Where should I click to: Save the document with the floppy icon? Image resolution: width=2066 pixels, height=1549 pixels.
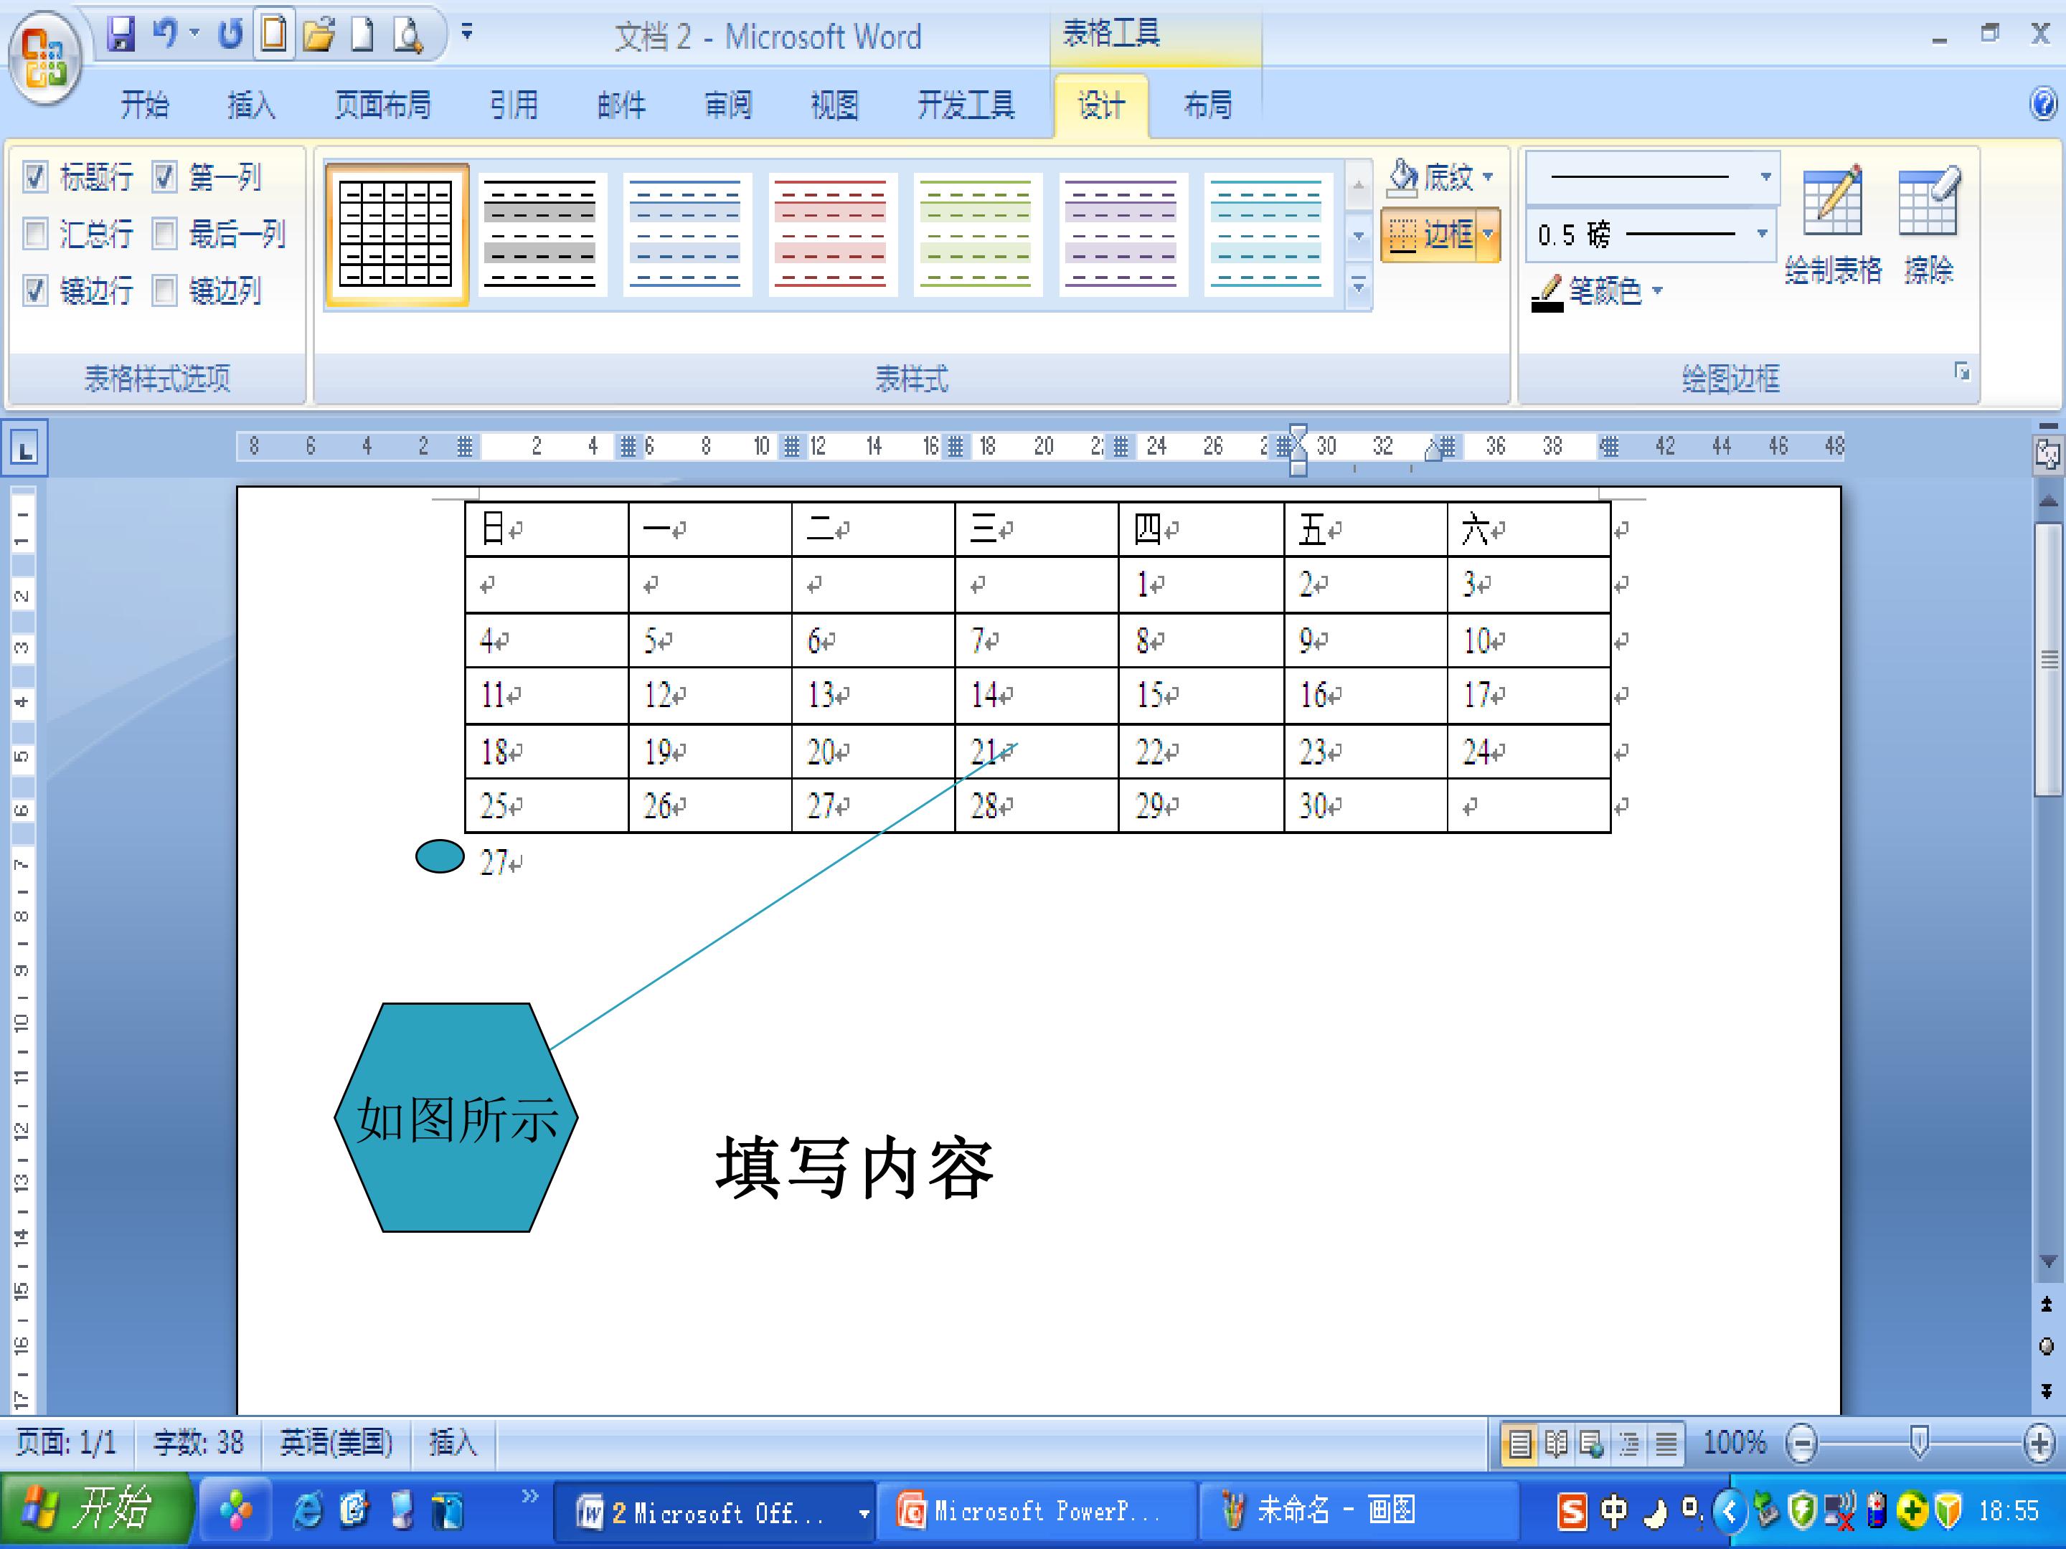(121, 34)
